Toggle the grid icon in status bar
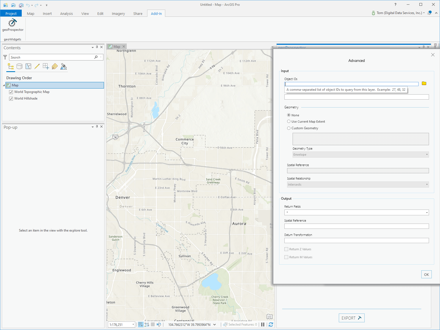Image resolution: width=440 pixels, height=330 pixels. (x=153, y=324)
